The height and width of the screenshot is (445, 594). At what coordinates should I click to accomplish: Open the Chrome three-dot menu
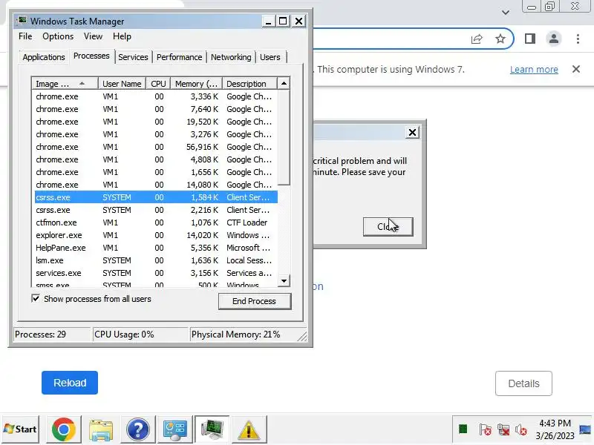pos(578,39)
